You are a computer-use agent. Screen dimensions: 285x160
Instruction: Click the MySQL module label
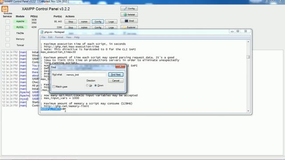coord(20,27)
